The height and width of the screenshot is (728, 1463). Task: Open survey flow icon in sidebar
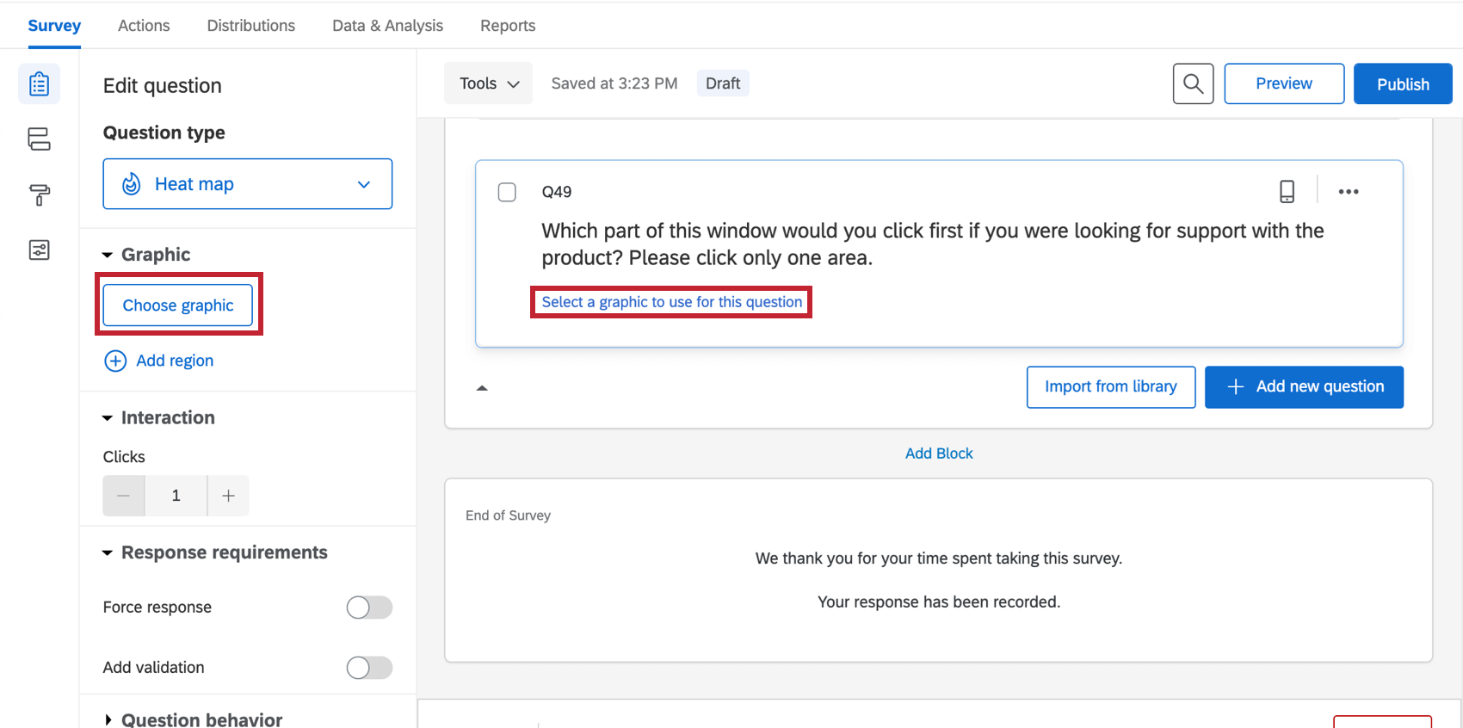click(x=39, y=139)
